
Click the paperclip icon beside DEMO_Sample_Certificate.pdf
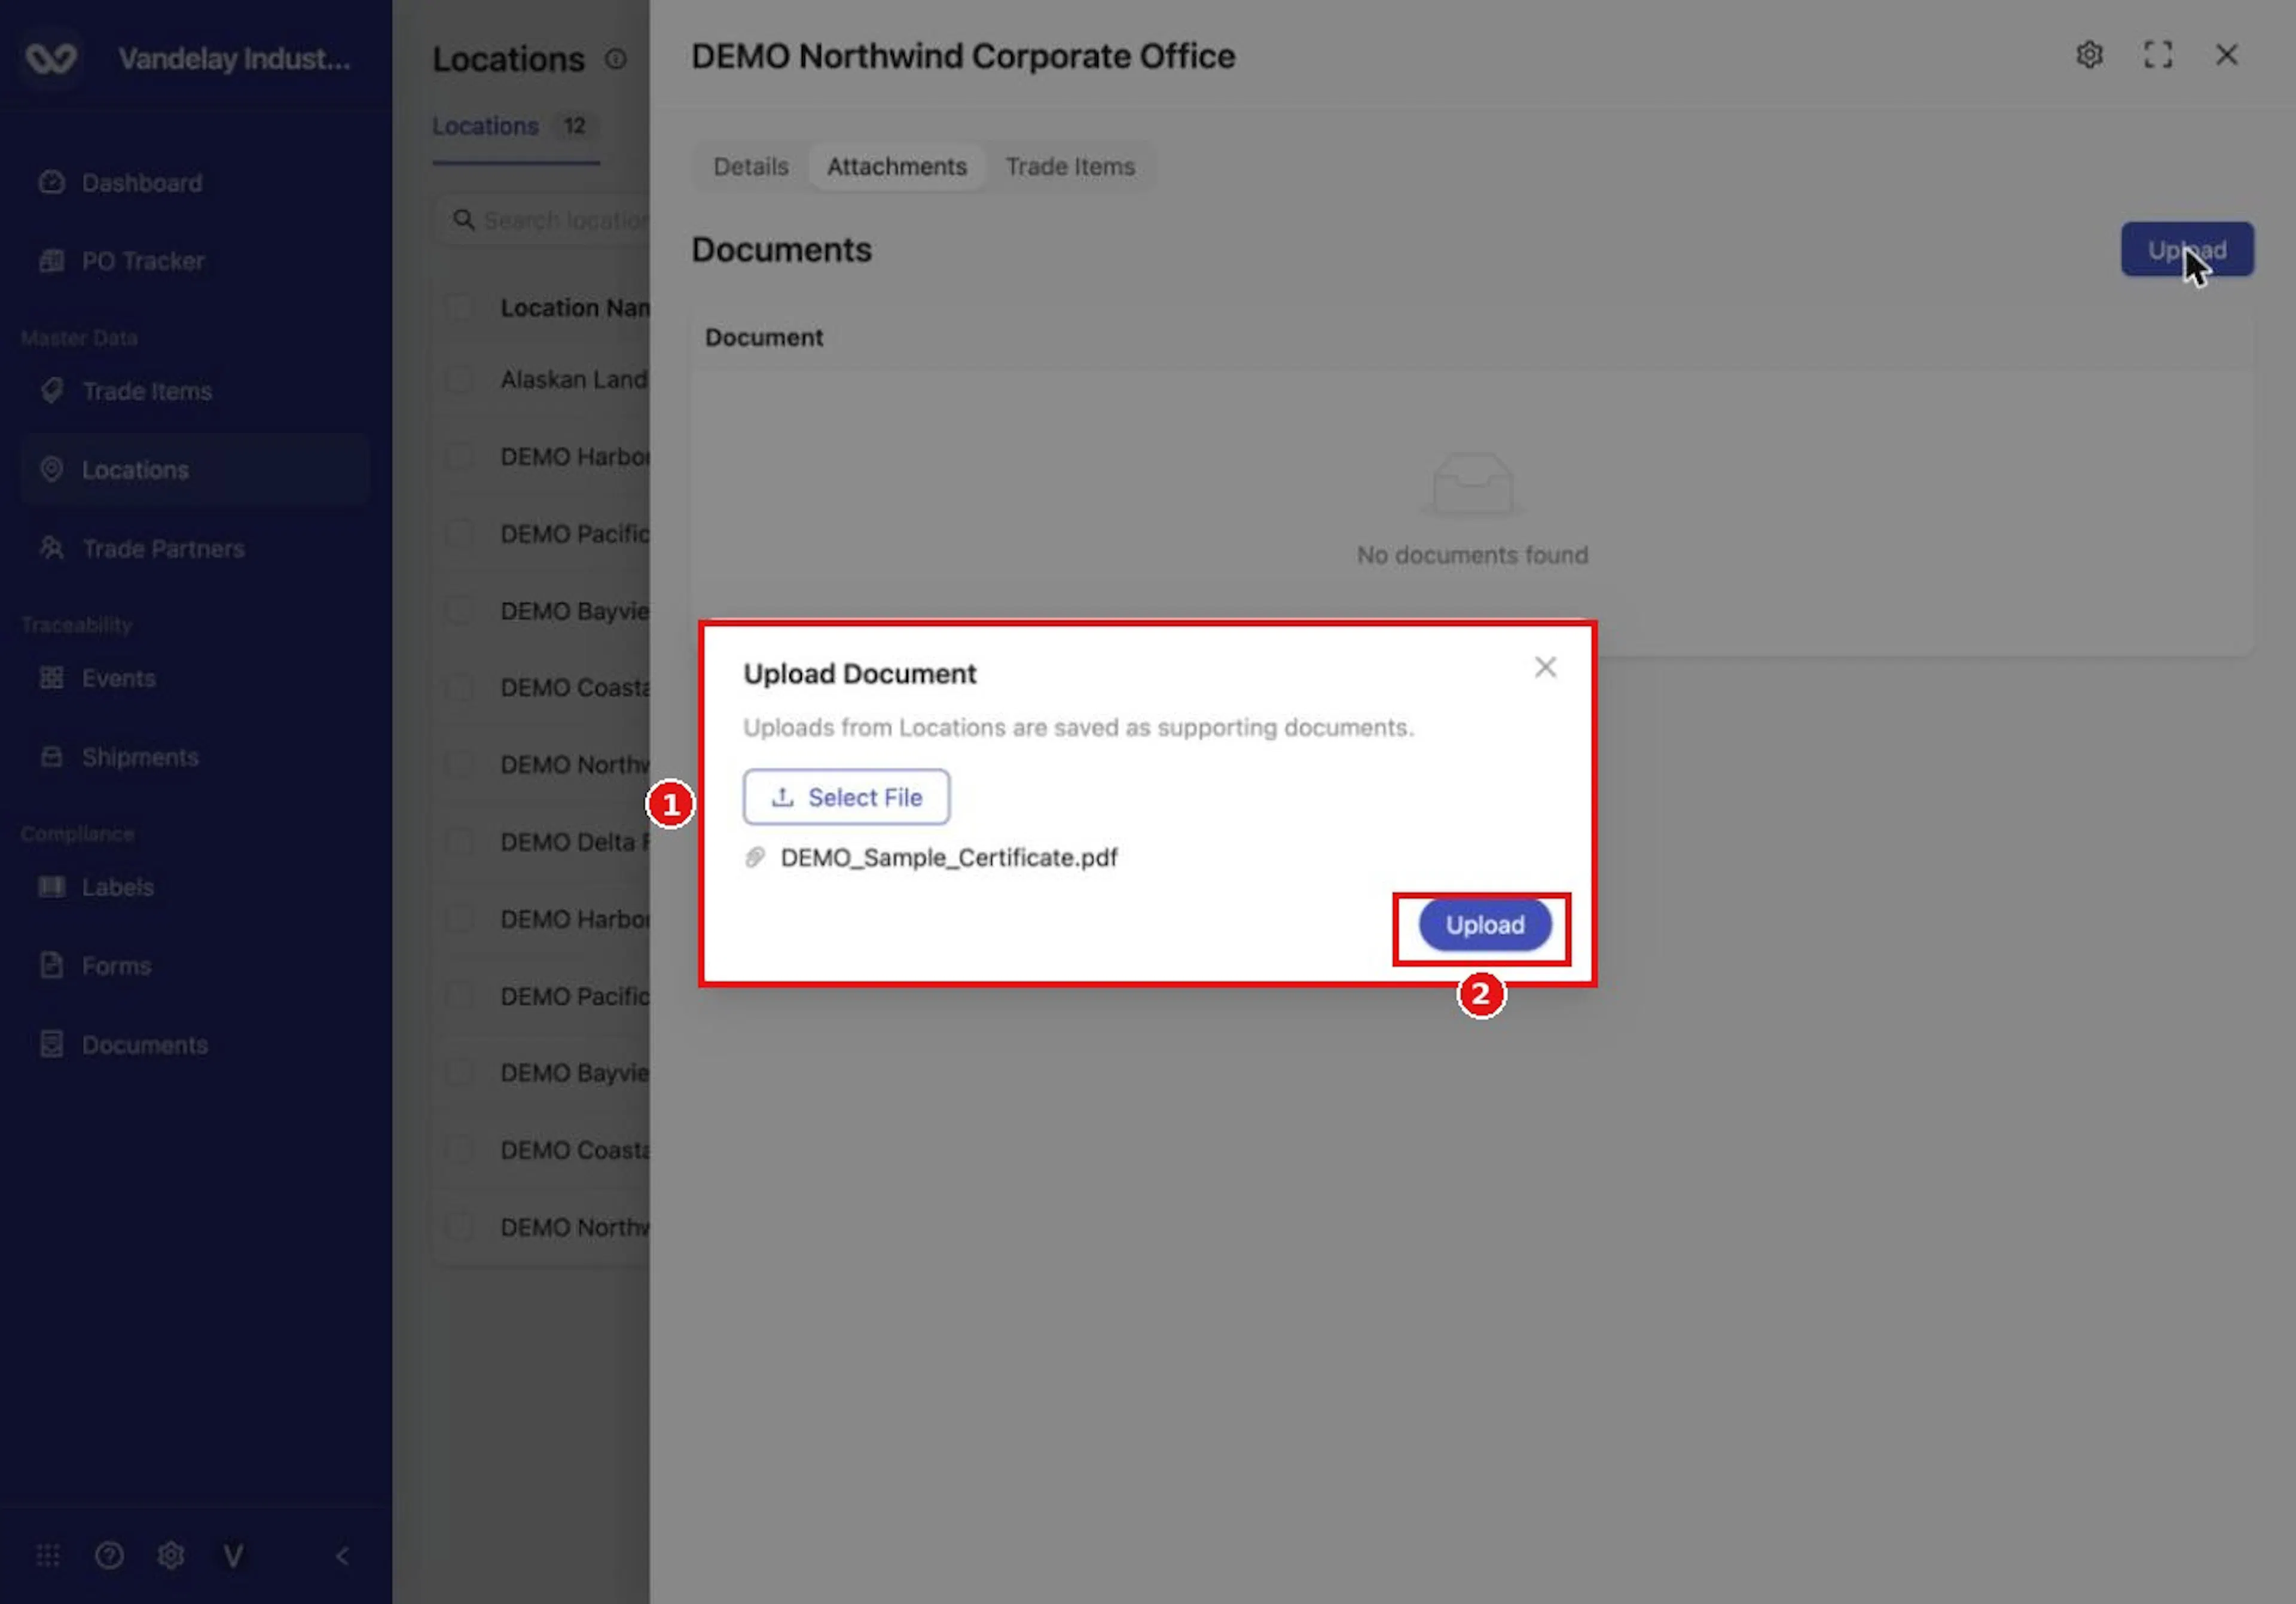[755, 857]
